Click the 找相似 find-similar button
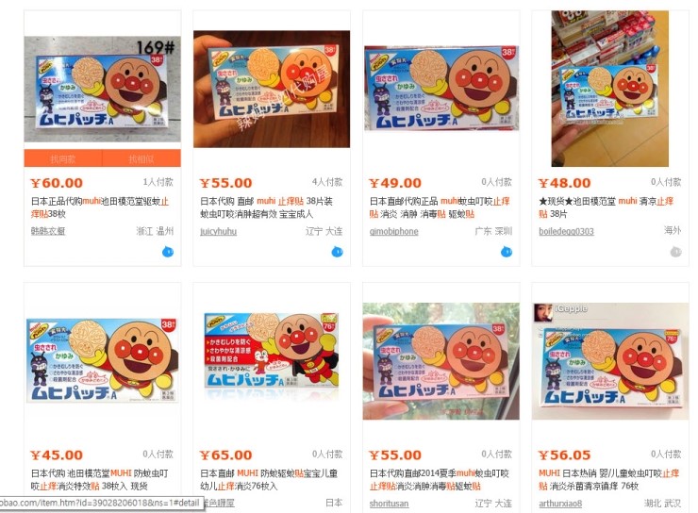 141,158
